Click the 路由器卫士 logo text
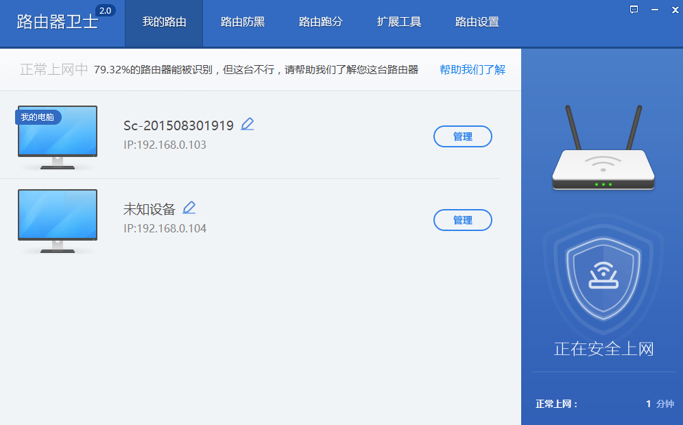 pos(57,22)
